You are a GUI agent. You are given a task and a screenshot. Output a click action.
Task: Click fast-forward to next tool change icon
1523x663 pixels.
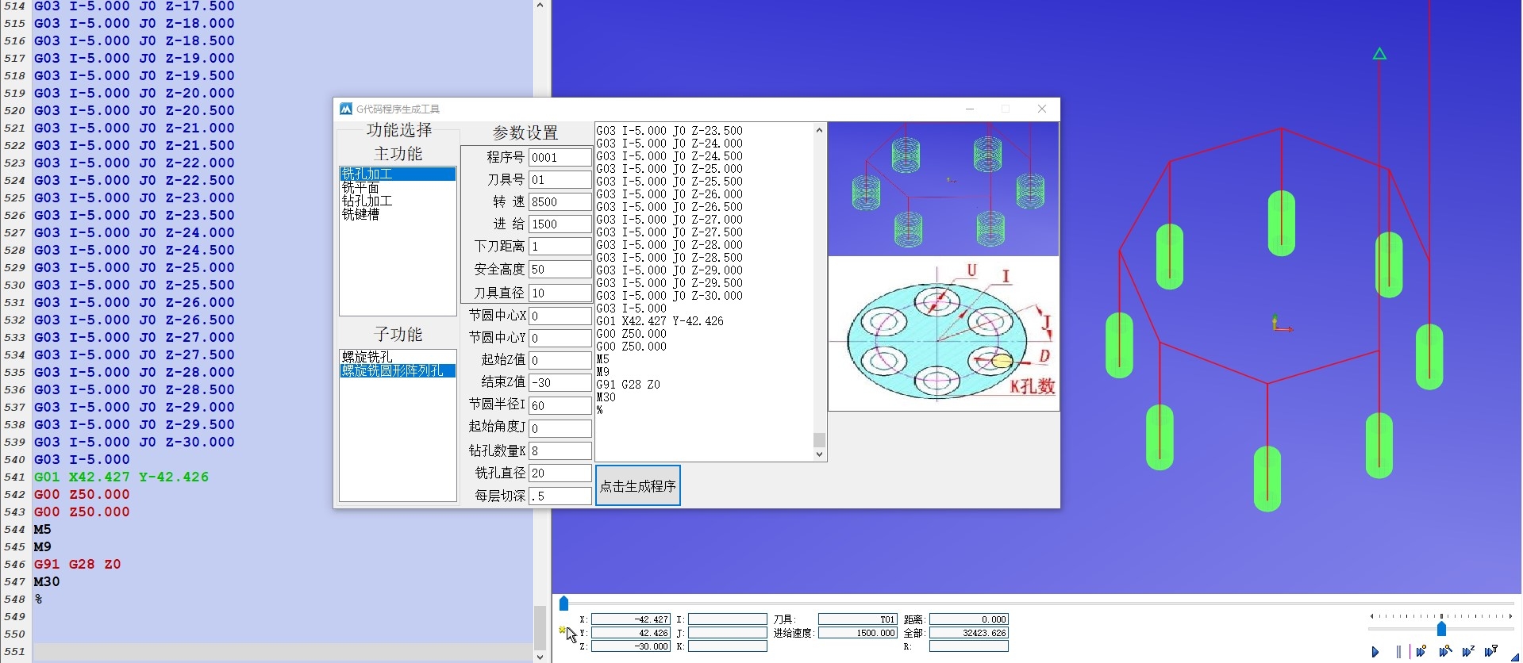(1490, 652)
